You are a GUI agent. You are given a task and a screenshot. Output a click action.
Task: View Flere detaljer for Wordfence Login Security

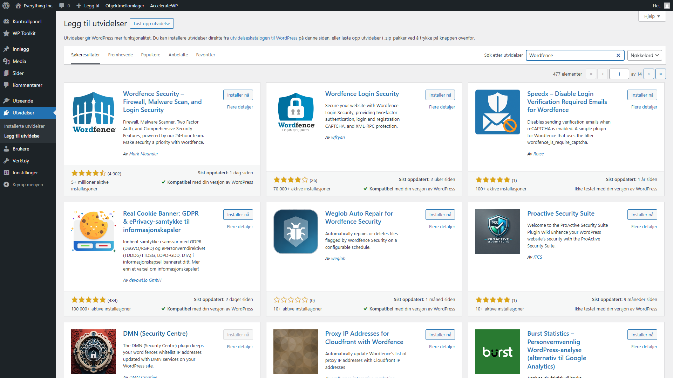(x=442, y=107)
